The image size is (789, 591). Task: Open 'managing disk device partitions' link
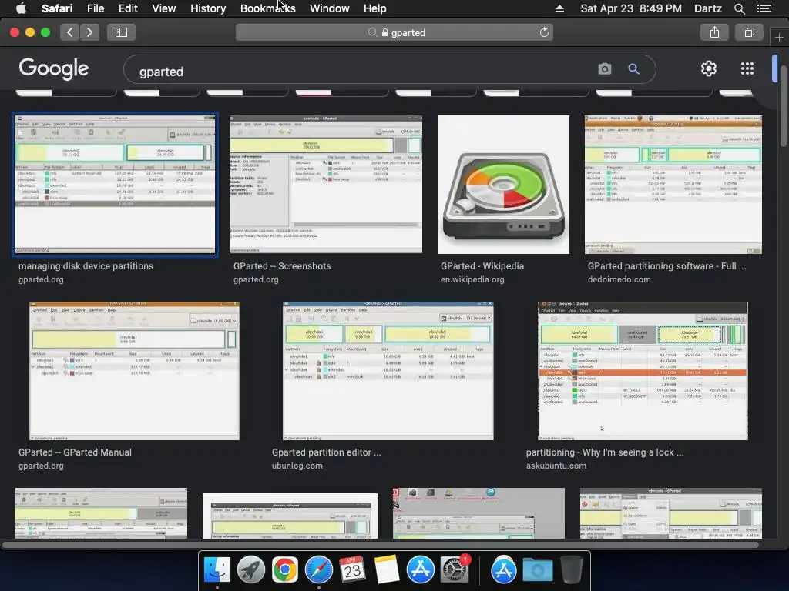coord(86,265)
